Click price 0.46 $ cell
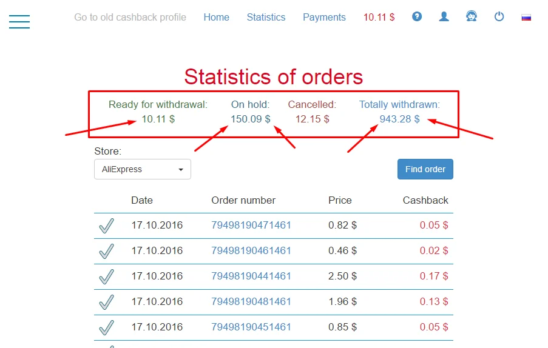Image resolution: width=548 pixels, height=348 pixels. [x=342, y=250]
